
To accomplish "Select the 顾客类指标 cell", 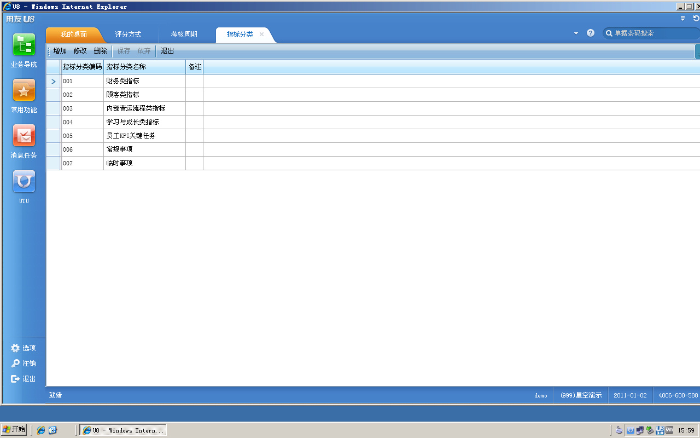I will tap(145, 95).
